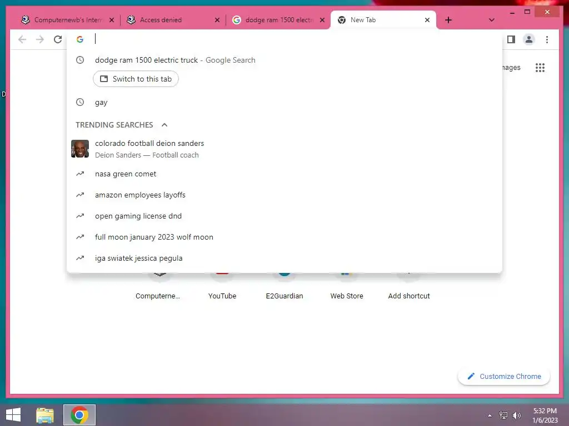
Task: Open File Explorer from the taskbar
Action: pos(45,415)
